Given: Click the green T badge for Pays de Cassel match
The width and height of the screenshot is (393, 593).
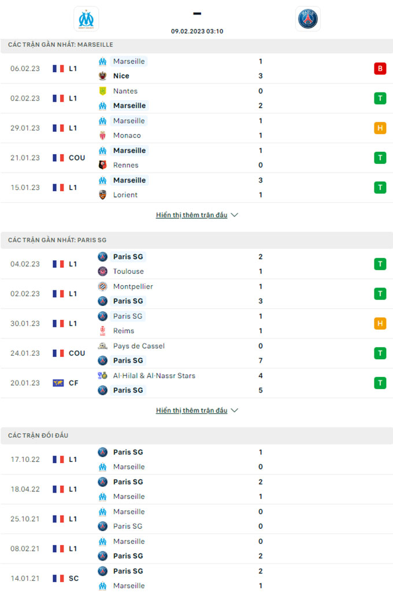Looking at the screenshot, I should [x=380, y=353].
